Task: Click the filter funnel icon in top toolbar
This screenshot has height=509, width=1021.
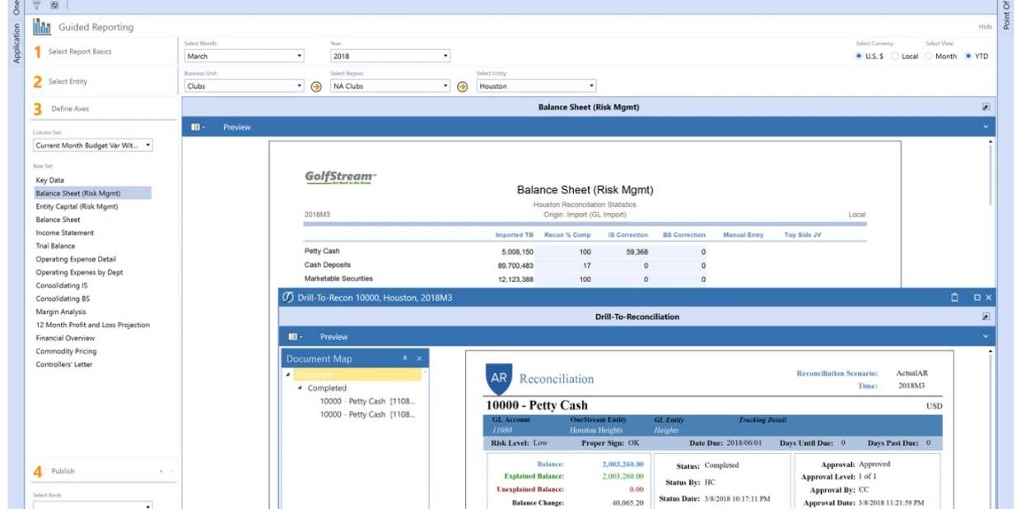Action: [x=36, y=5]
